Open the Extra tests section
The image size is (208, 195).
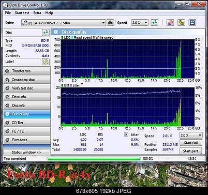27,140
